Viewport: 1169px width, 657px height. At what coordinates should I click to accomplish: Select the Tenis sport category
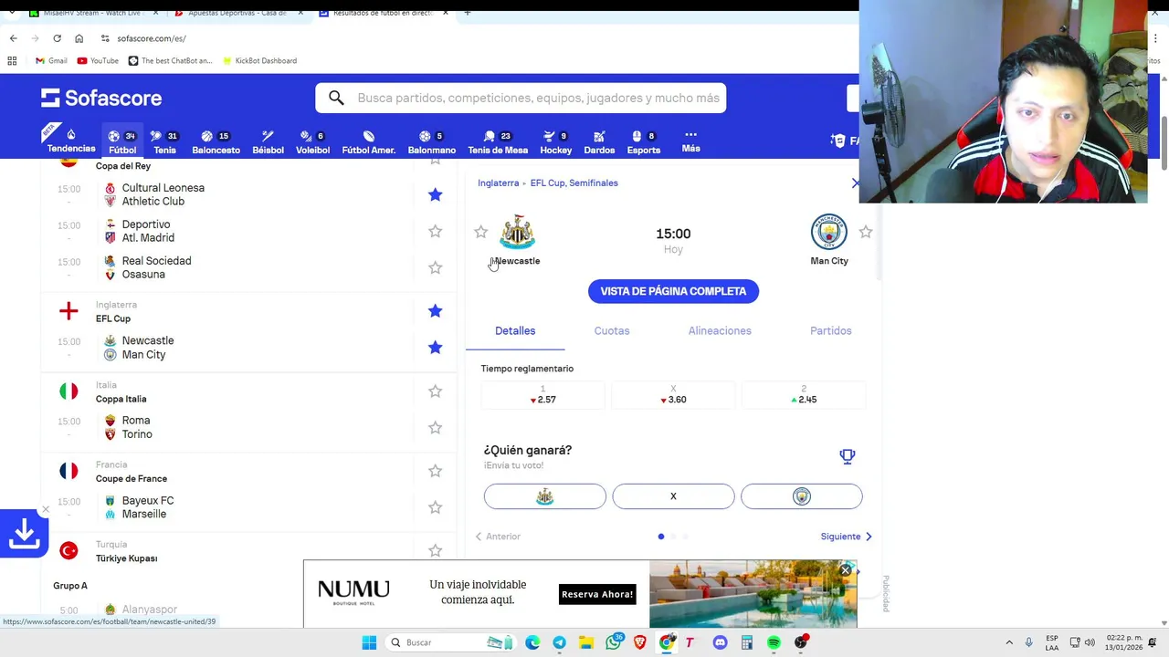pos(164,141)
